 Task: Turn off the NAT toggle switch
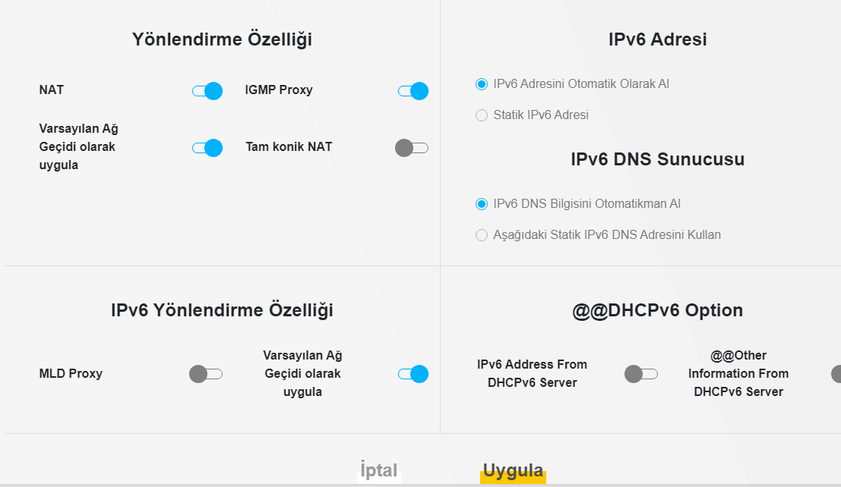(207, 91)
